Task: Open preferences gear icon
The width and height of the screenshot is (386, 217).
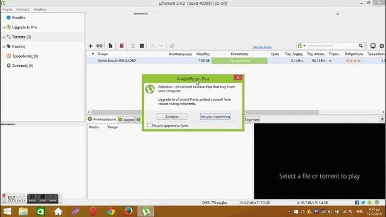Action: tap(382, 46)
